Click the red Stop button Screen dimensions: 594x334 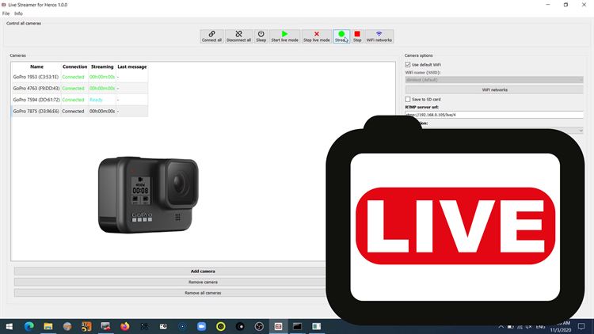[357, 36]
